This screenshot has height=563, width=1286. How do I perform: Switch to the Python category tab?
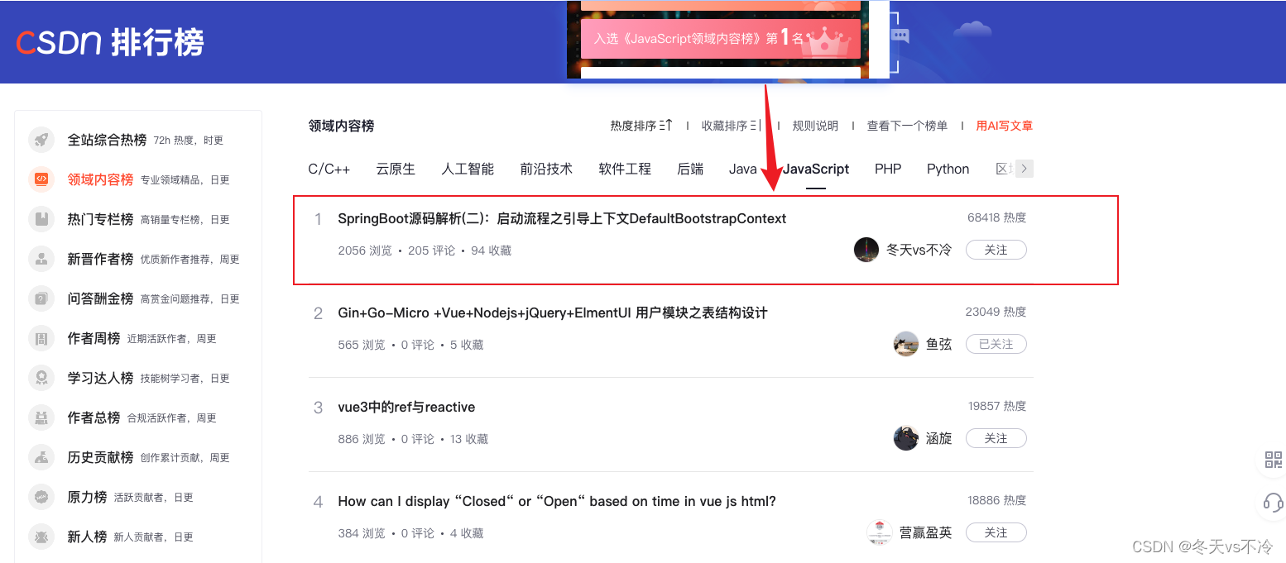[948, 169]
